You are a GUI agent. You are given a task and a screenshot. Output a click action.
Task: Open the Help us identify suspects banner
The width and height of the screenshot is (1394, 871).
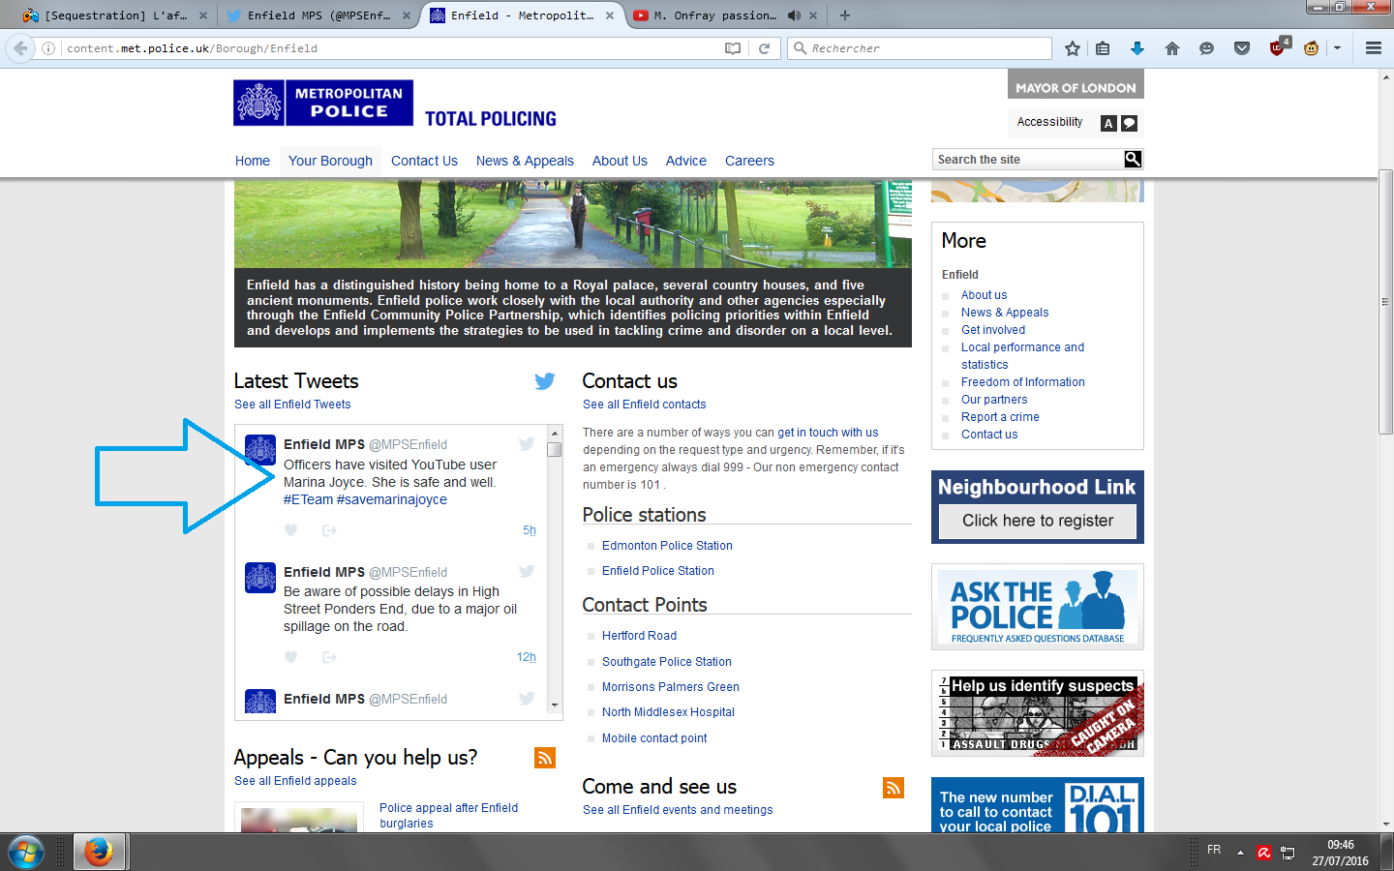tap(1038, 713)
